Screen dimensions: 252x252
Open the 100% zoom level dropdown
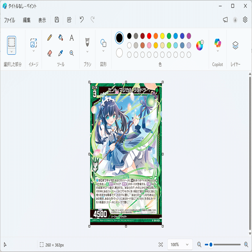[180, 245]
